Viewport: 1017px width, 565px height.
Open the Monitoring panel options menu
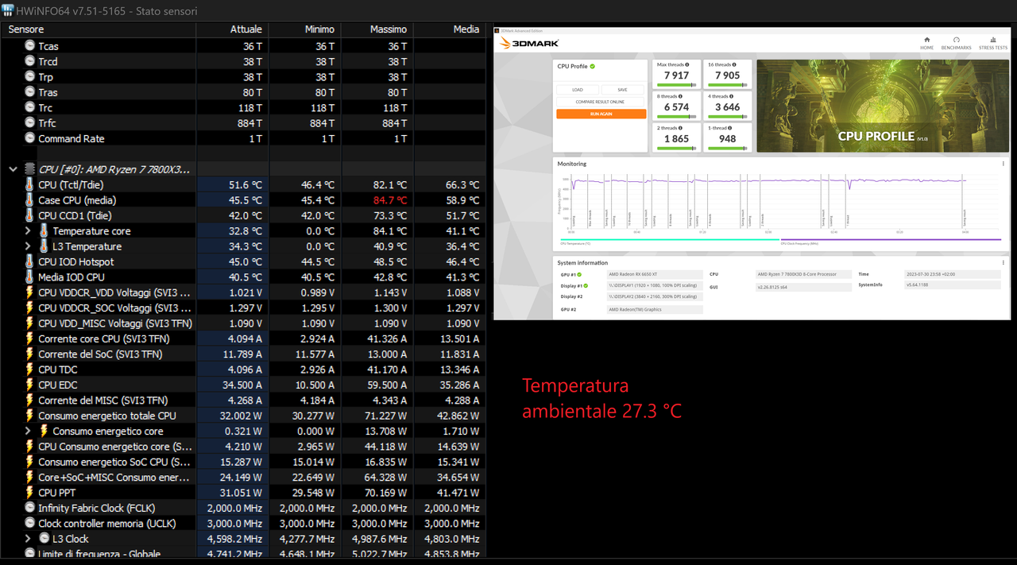[x=1003, y=164]
